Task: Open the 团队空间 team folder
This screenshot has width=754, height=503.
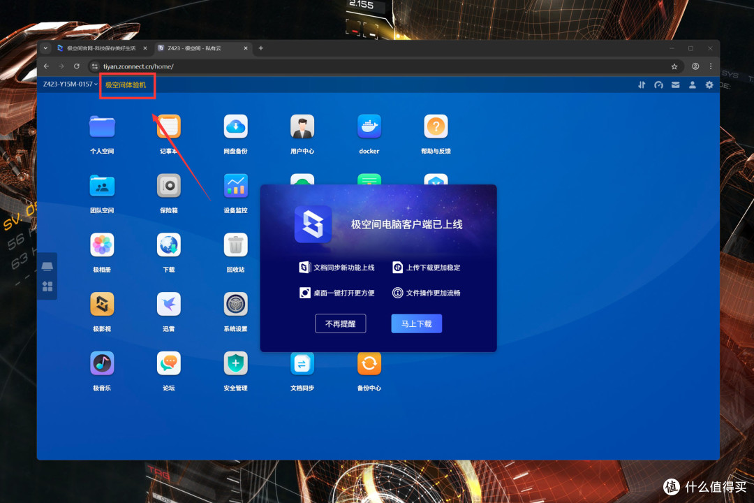Action: [x=102, y=186]
